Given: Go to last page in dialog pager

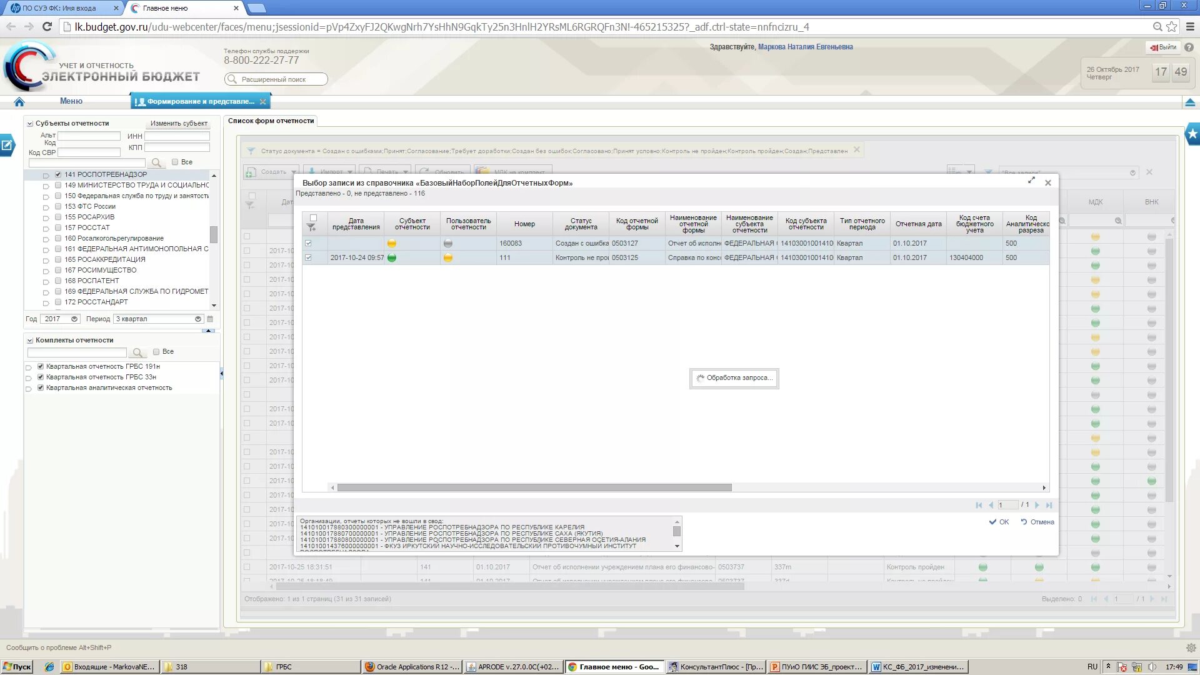Looking at the screenshot, I should 1049,505.
